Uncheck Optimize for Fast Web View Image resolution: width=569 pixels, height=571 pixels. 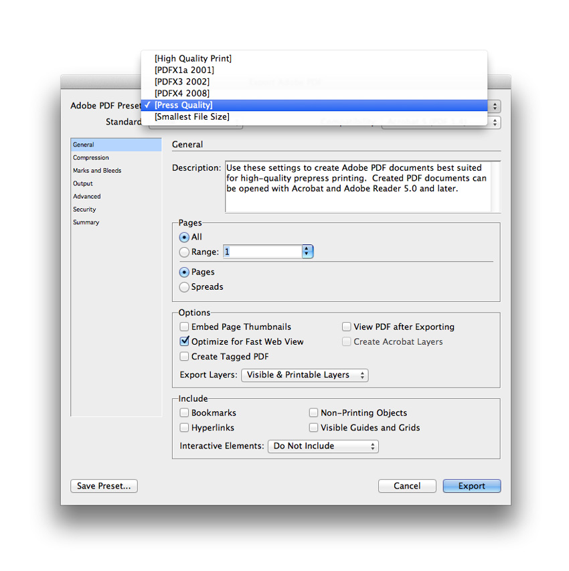click(185, 341)
